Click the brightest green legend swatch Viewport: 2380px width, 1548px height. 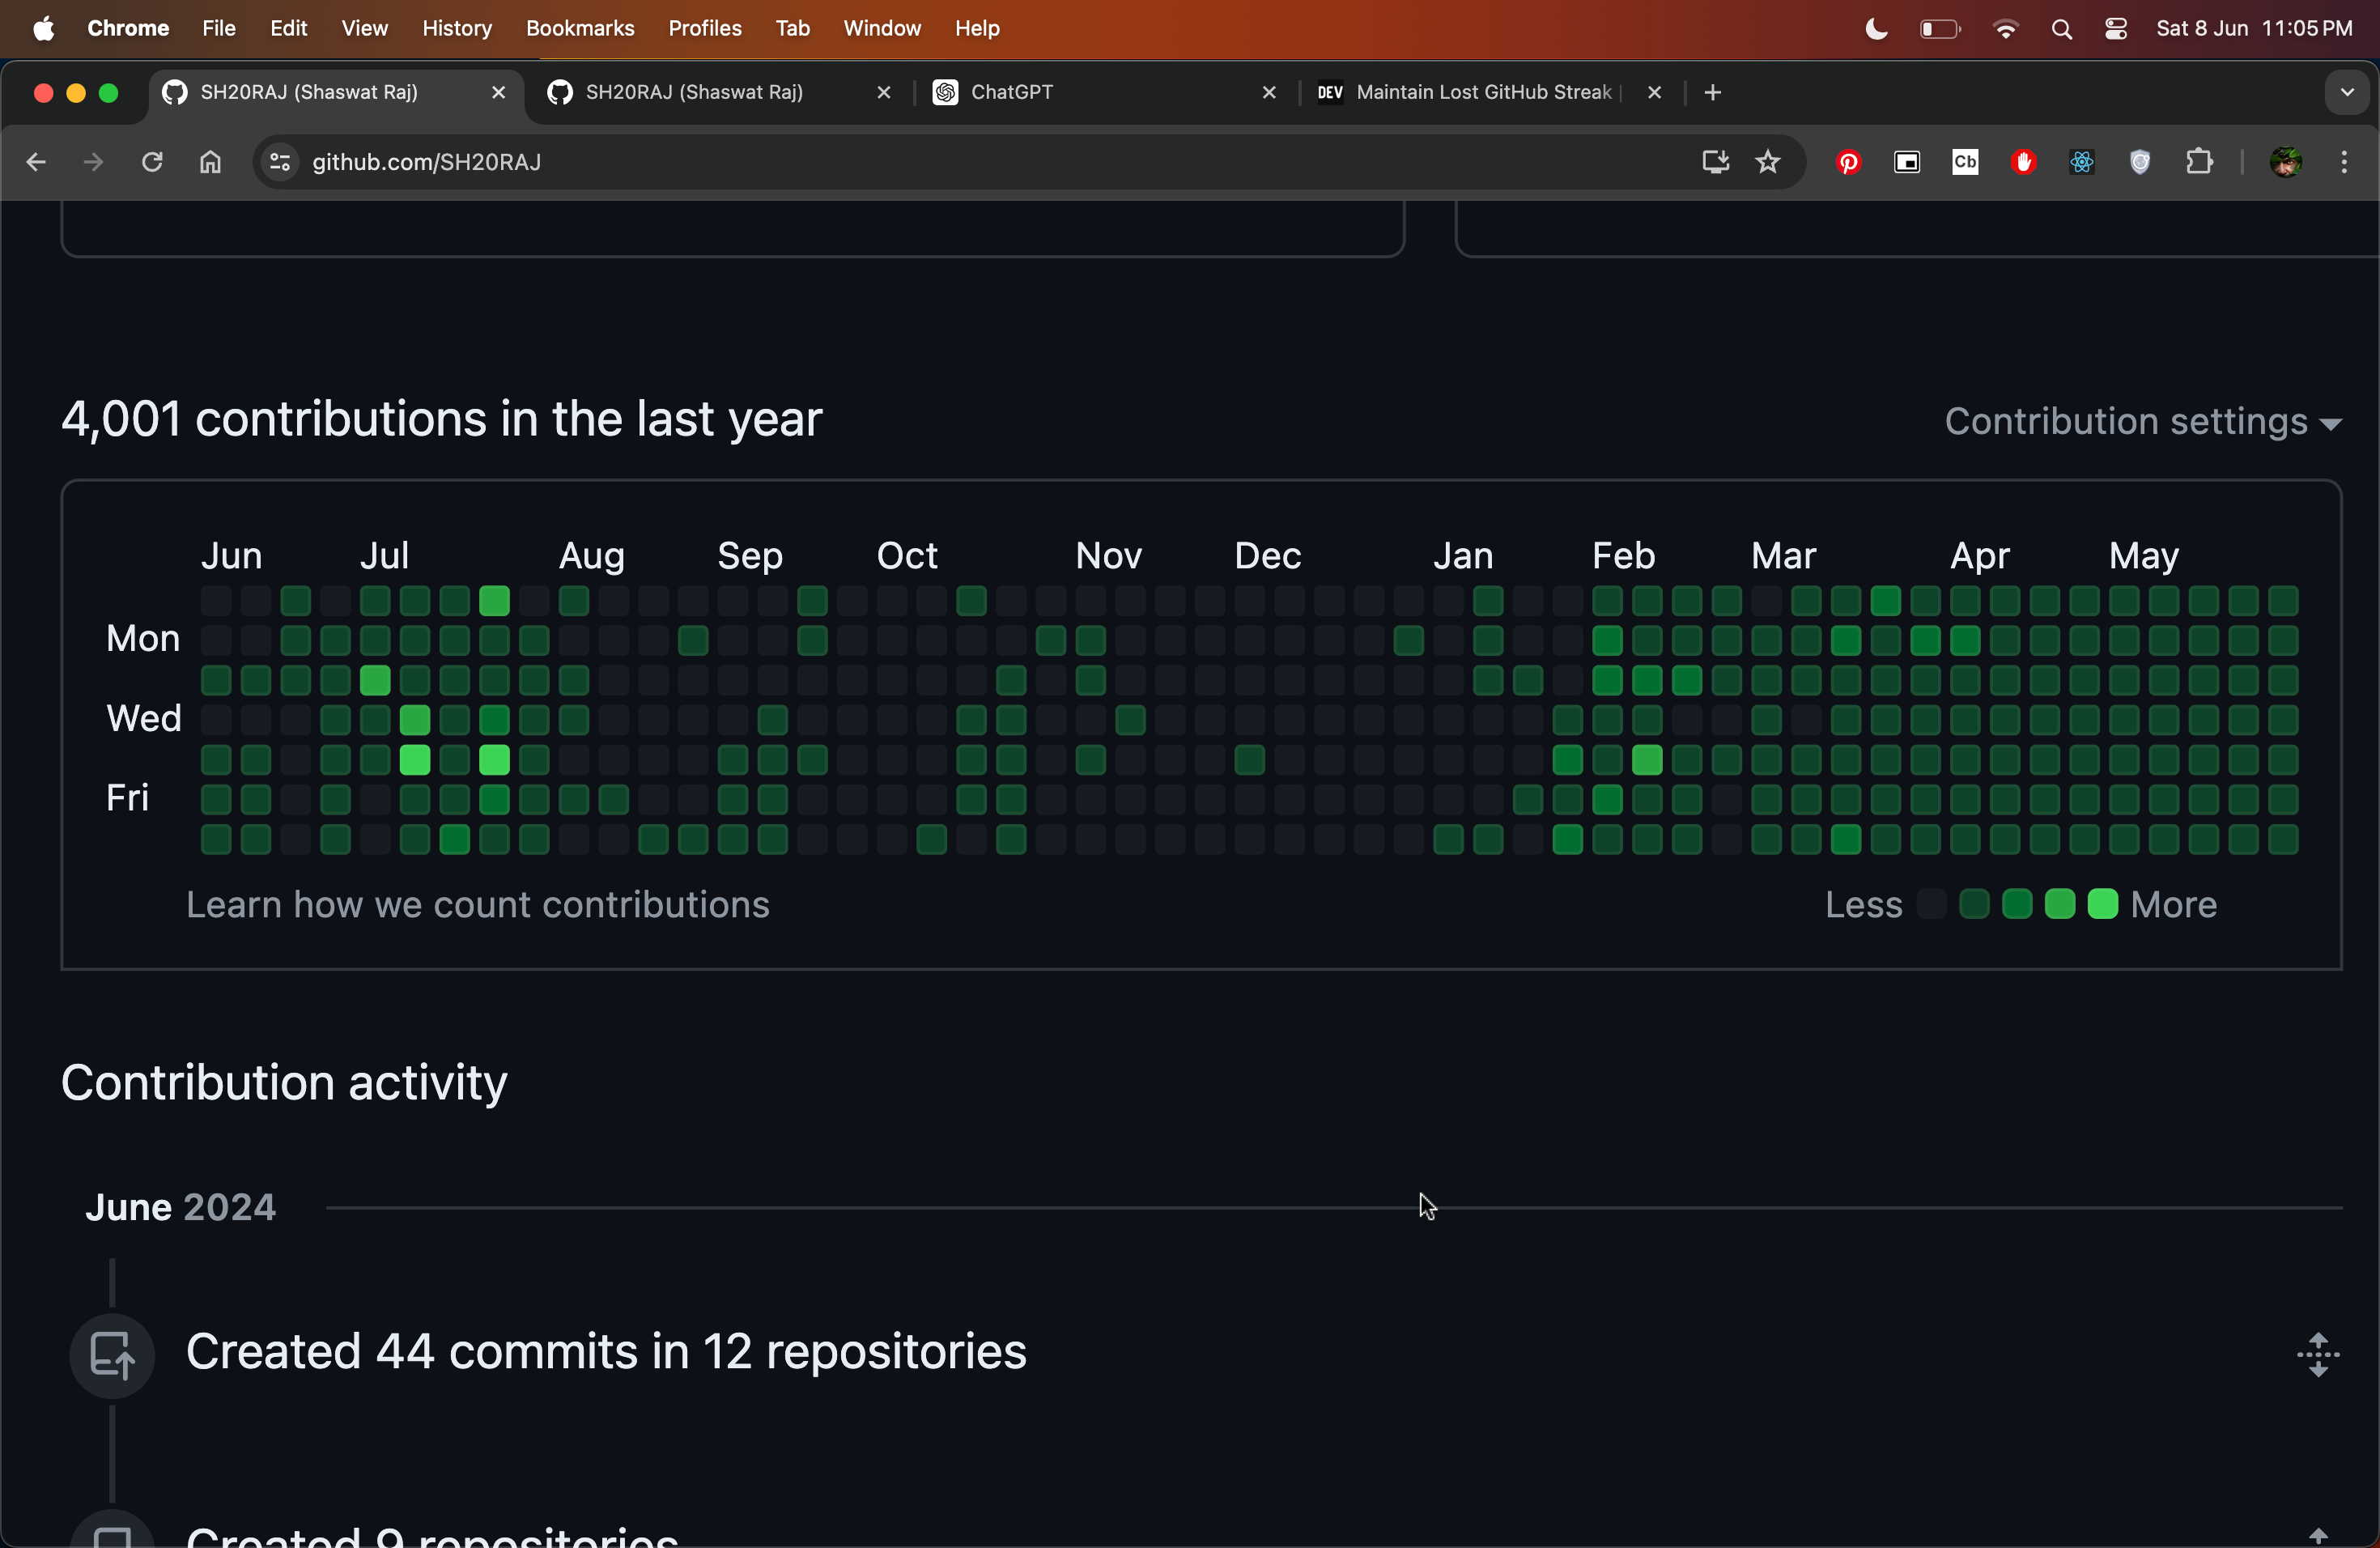click(2102, 905)
